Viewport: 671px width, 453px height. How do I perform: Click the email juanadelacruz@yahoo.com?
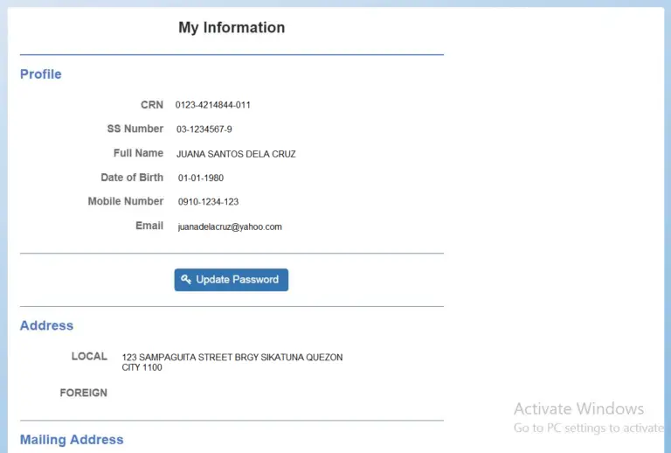pos(230,226)
